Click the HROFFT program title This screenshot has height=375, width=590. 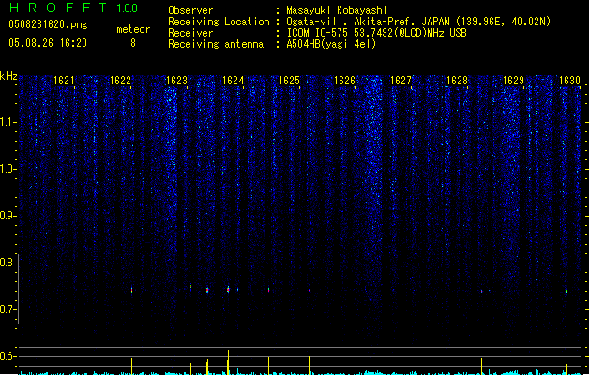(x=58, y=7)
